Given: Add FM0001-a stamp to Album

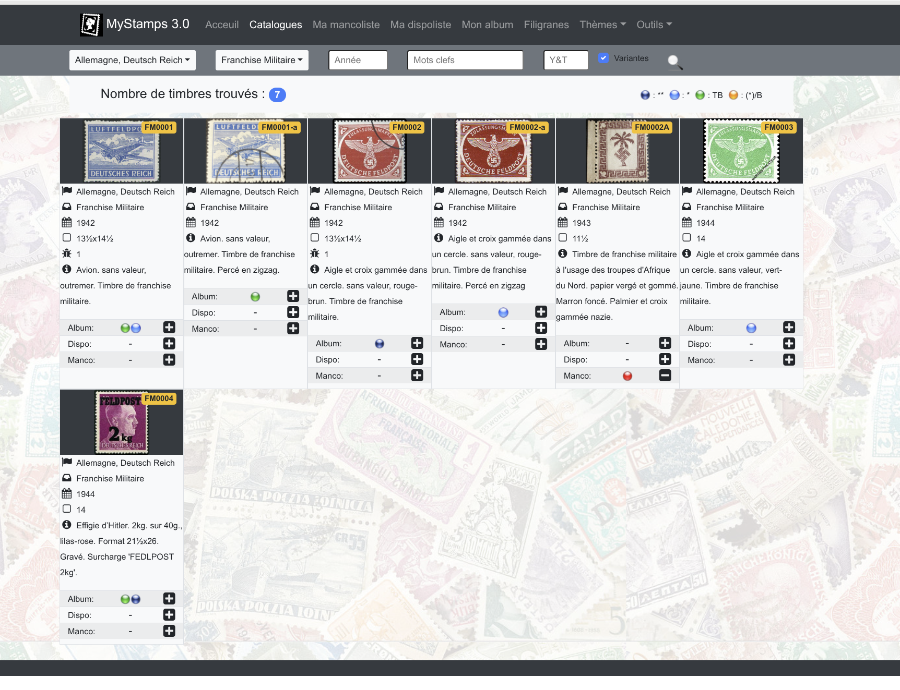Looking at the screenshot, I should pyautogui.click(x=293, y=296).
